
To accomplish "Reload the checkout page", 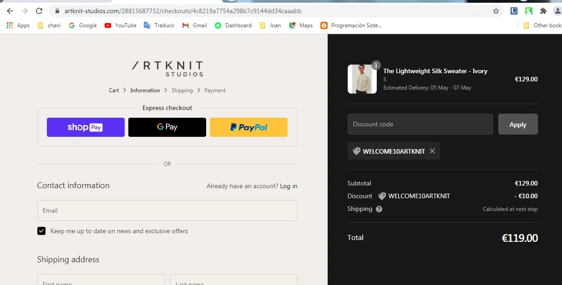I will tap(39, 11).
